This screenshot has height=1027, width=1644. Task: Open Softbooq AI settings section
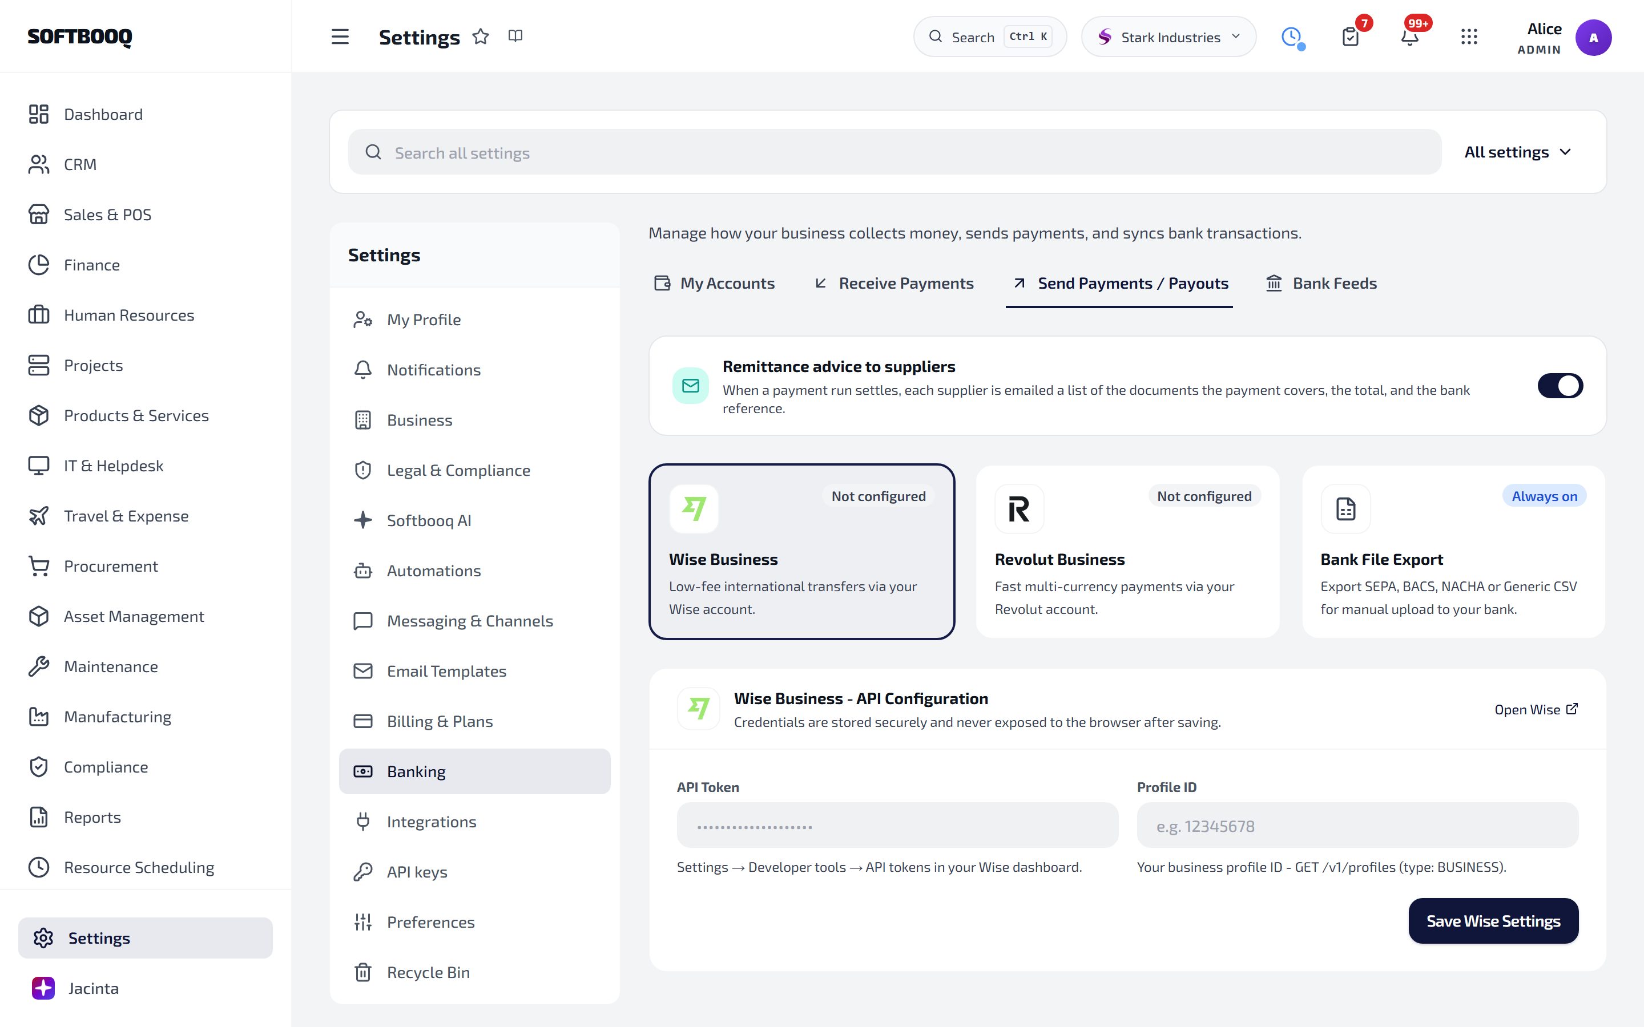click(x=475, y=521)
